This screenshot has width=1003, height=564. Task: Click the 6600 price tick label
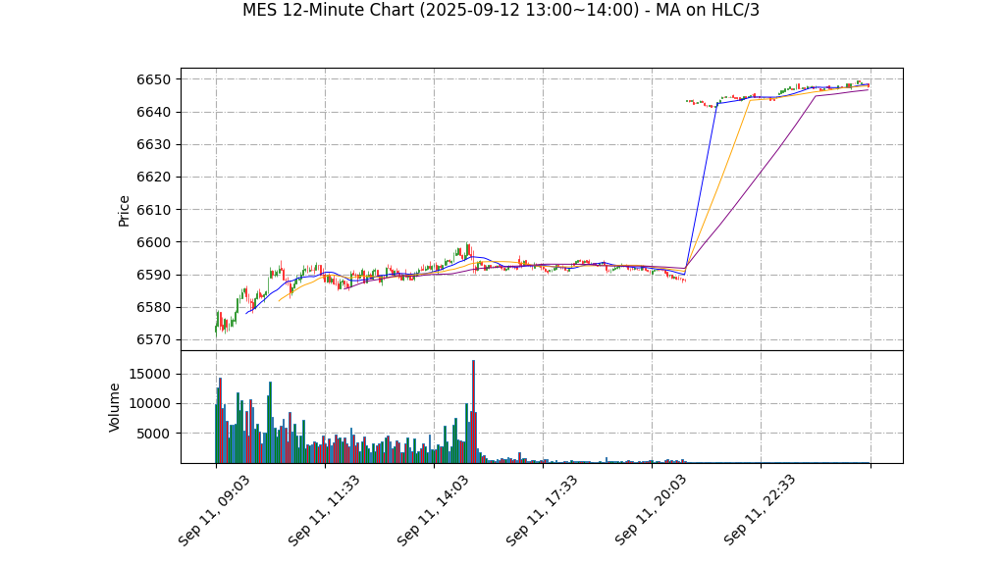click(x=153, y=242)
